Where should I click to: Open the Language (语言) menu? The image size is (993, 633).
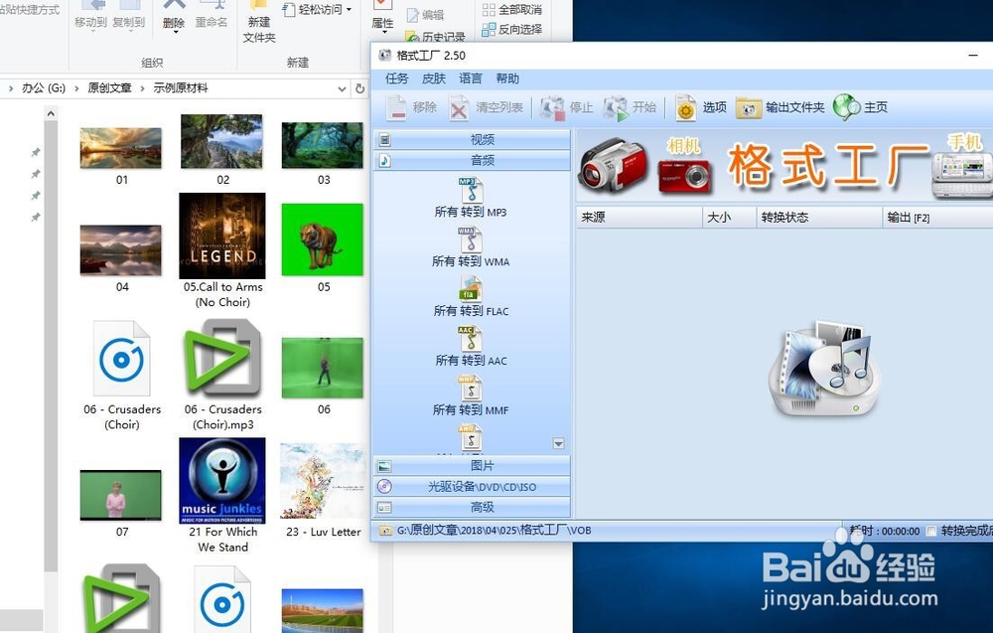[471, 79]
